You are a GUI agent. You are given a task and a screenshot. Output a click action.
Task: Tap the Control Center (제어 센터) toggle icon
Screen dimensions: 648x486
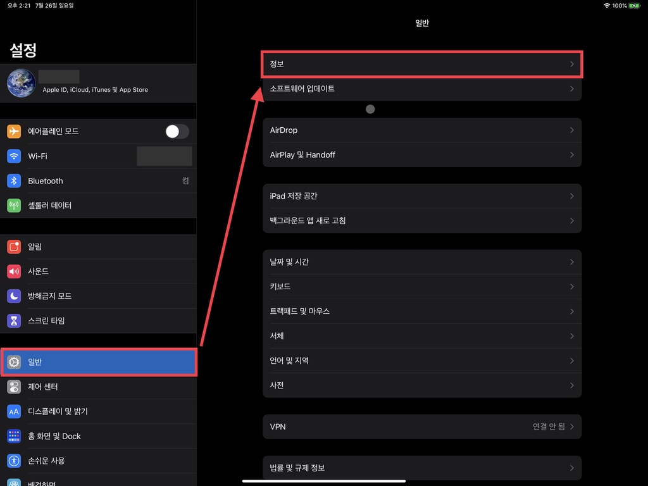pos(14,387)
